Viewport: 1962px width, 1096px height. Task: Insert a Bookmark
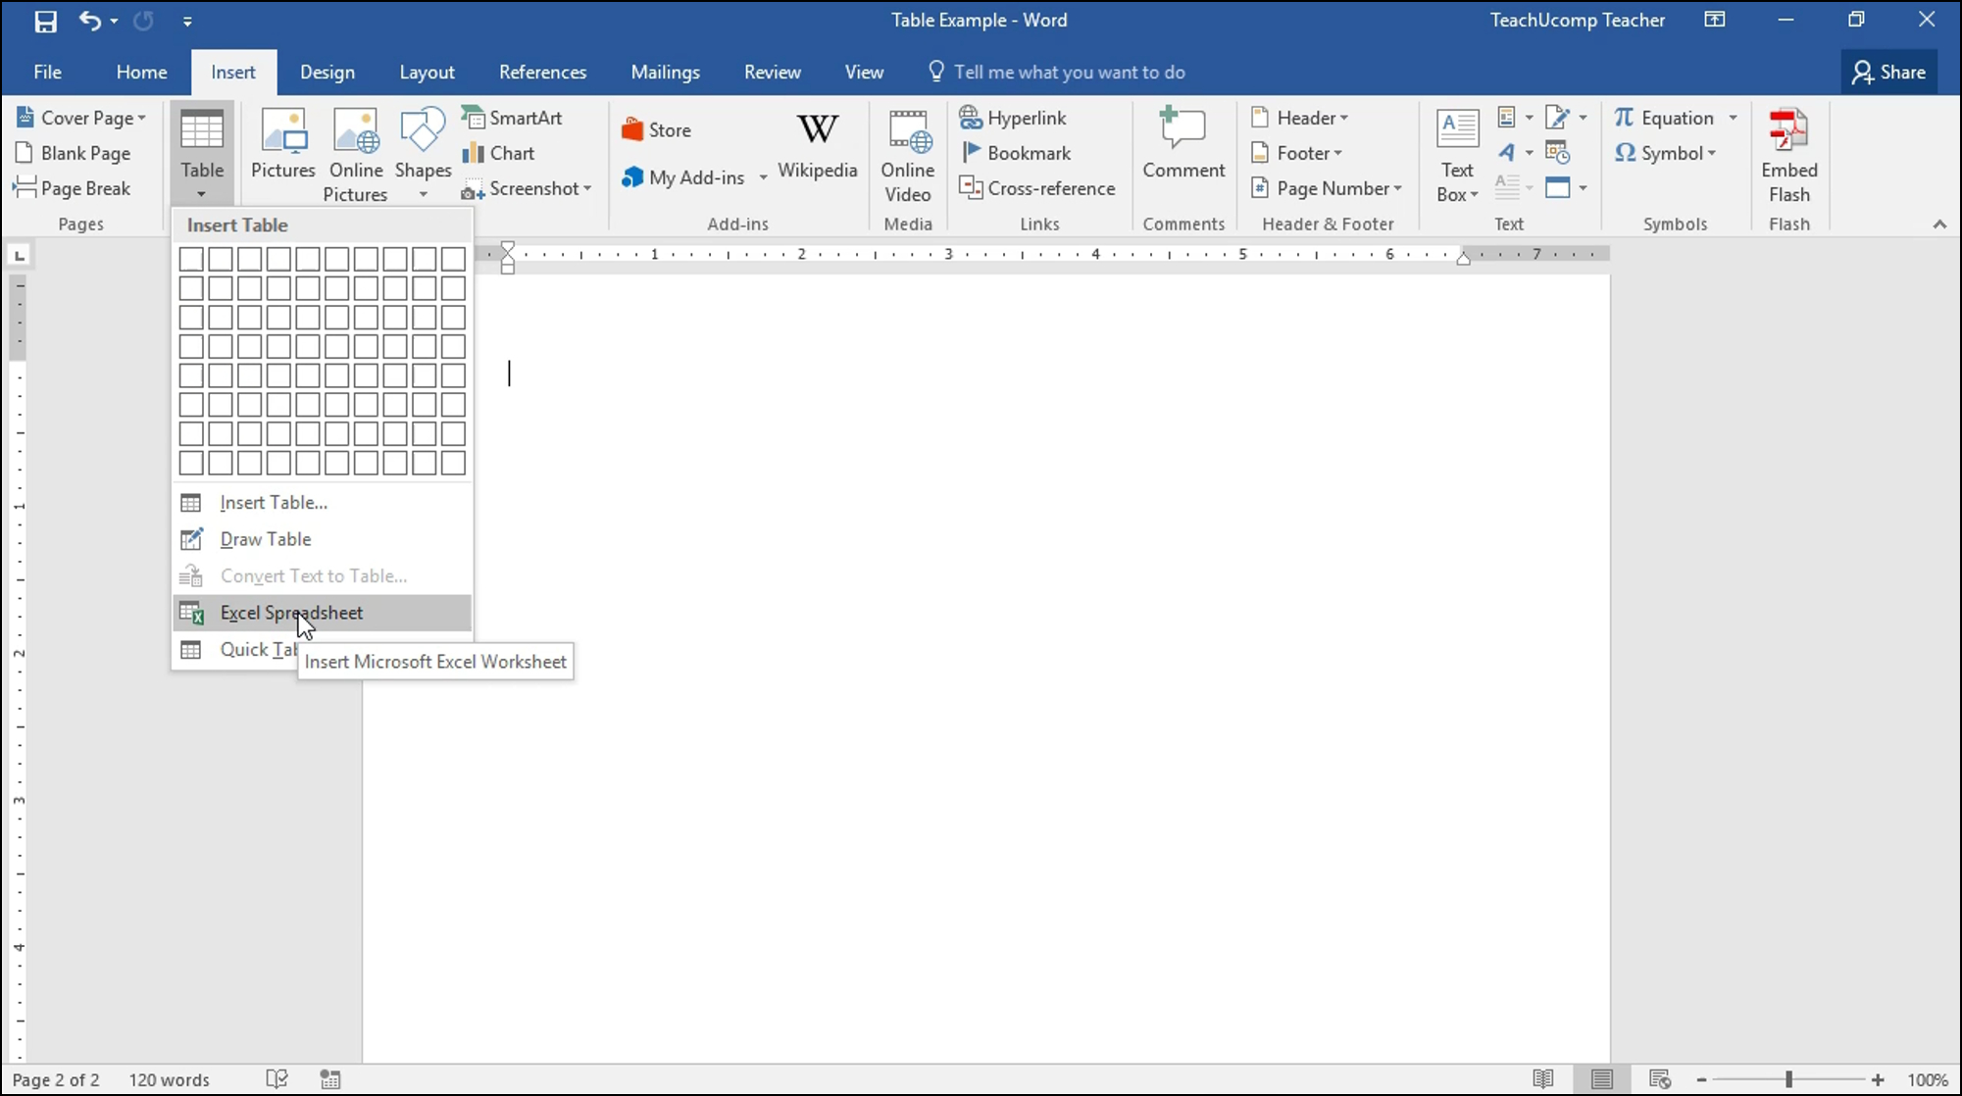1017,153
